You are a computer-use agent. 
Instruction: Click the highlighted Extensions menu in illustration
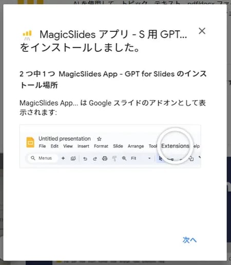pyautogui.click(x=176, y=146)
